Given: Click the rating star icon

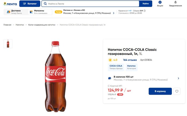Looking at the screenshot, I should click(110, 60).
